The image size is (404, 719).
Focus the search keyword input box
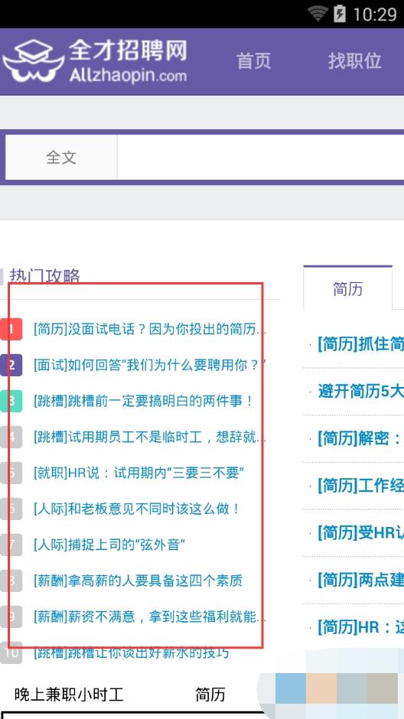260,158
